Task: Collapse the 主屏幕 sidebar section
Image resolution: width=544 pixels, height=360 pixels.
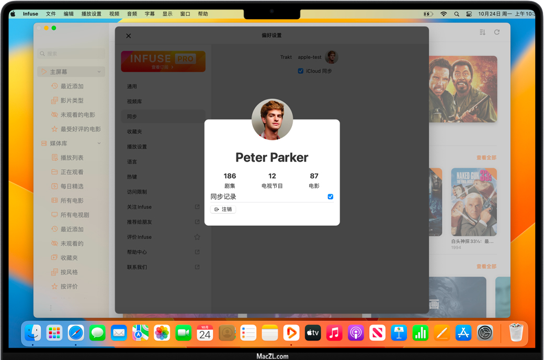Action: tap(99, 72)
